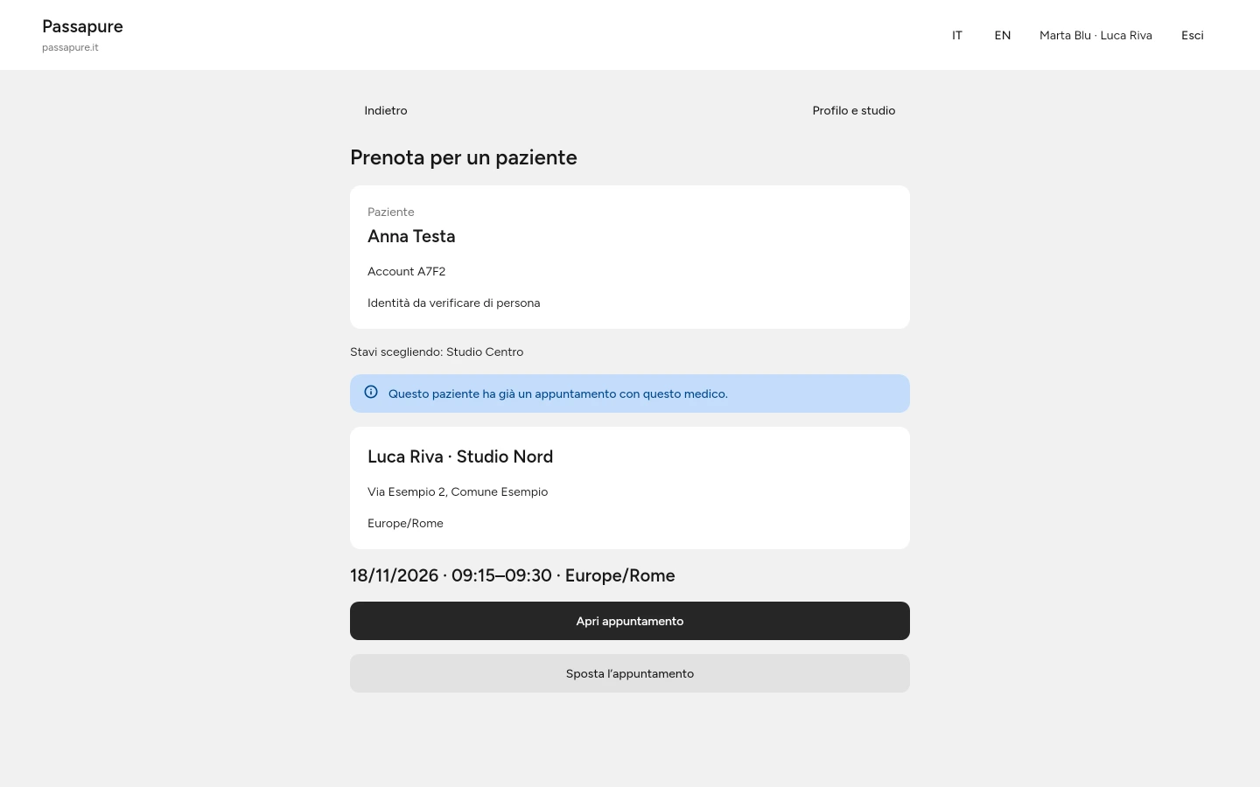Switch language to EN
The image size is (1260, 787).
(1003, 35)
